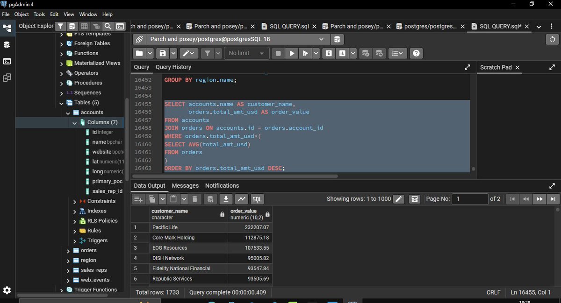Expand the Functions node
This screenshot has width=561, height=303.
point(62,53)
